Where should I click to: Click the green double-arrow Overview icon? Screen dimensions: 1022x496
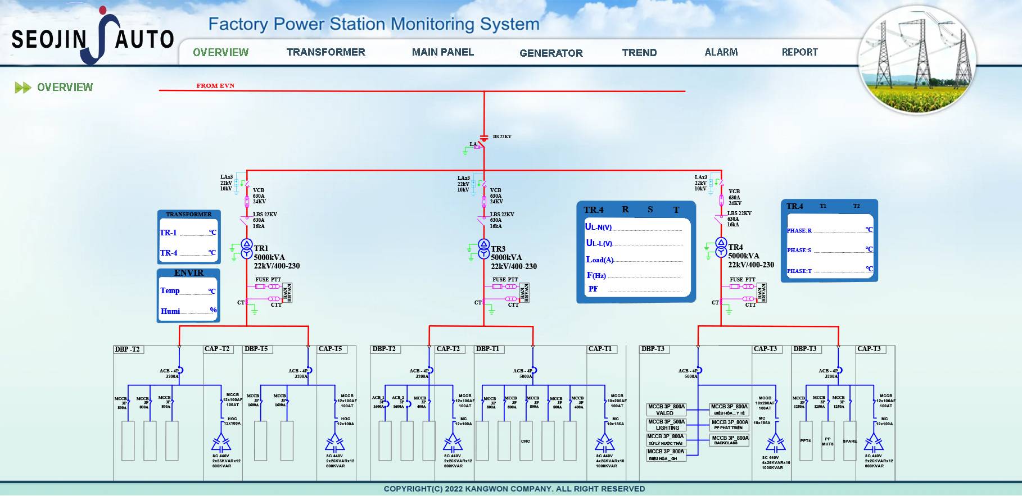coord(23,88)
